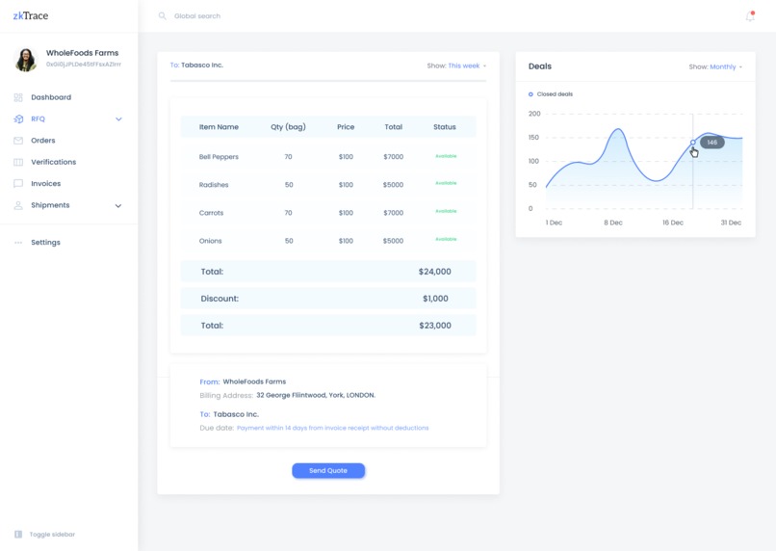Click From: WholeFoods Farms text
This screenshot has width=776, height=551.
243,381
